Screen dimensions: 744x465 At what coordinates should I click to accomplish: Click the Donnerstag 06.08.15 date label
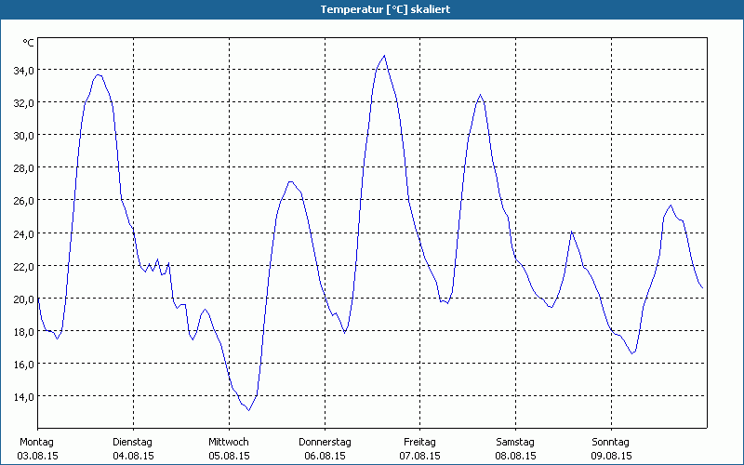pyautogui.click(x=324, y=449)
